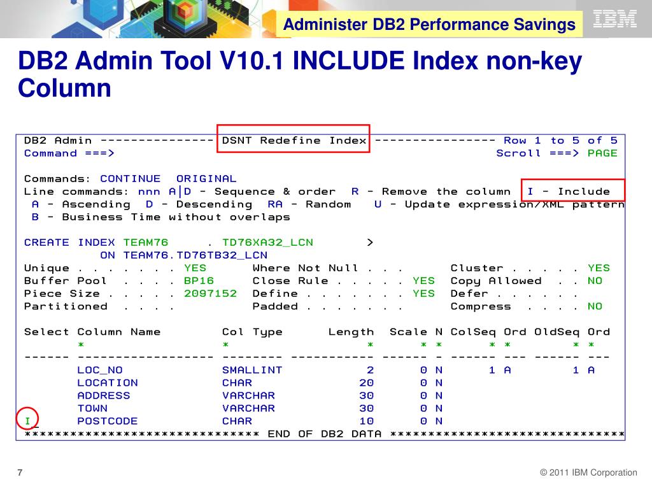Click the VARCHAR type on the ADDRESS row
Image resolution: width=652 pixels, height=489 pixels.
pos(248,396)
